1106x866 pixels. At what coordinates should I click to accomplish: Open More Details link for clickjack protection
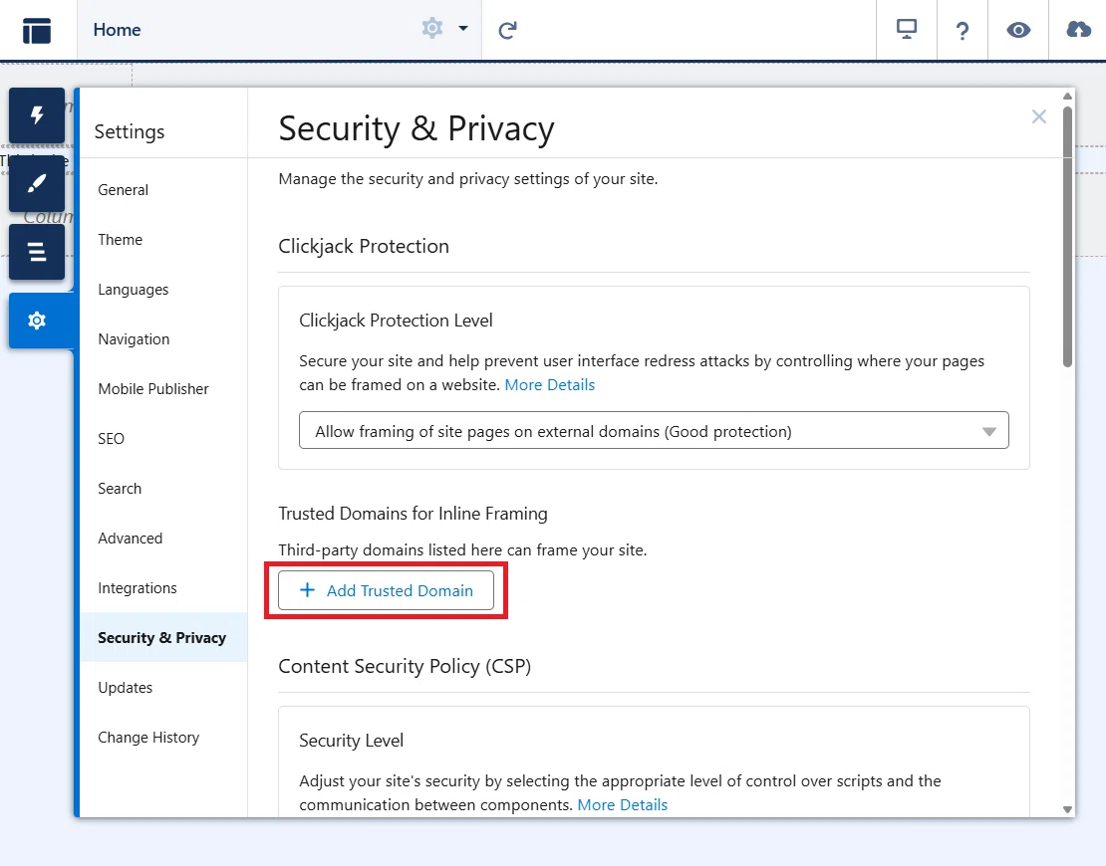[549, 385]
